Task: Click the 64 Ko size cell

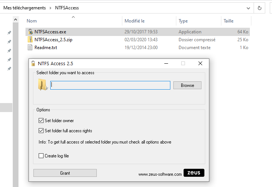Action: pos(243,32)
